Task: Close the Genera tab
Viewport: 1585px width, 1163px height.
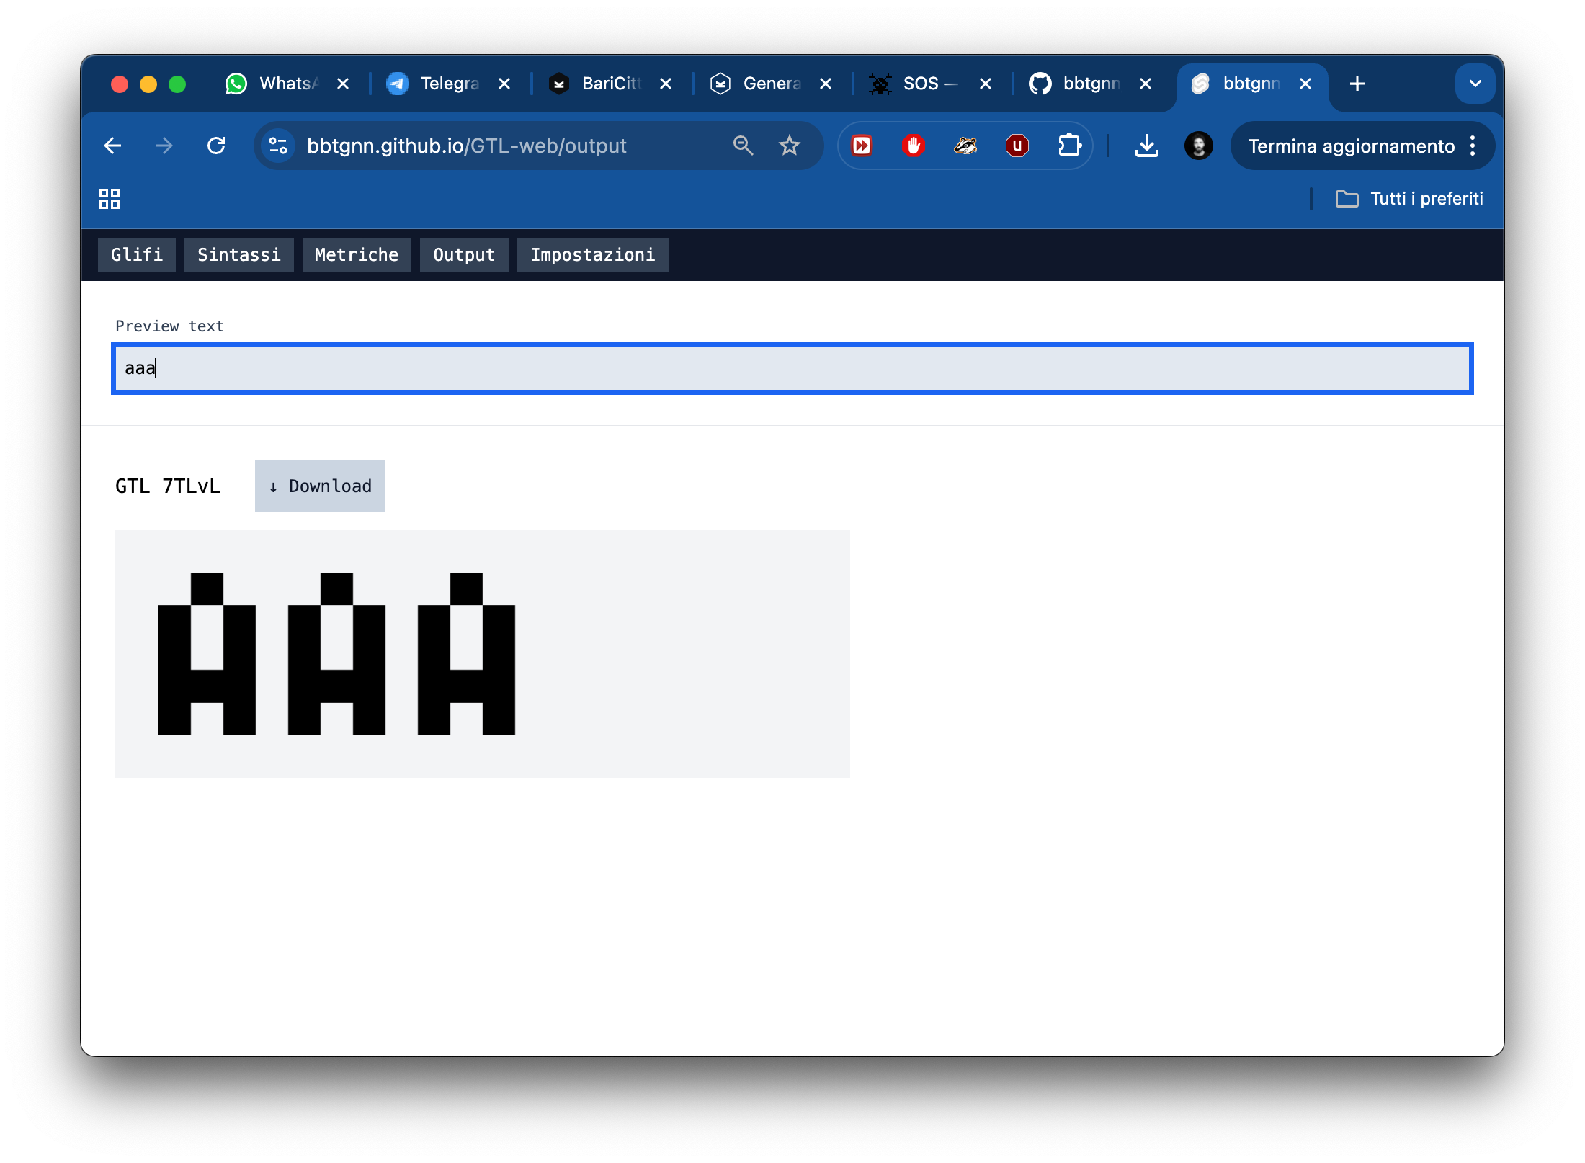Action: [826, 84]
